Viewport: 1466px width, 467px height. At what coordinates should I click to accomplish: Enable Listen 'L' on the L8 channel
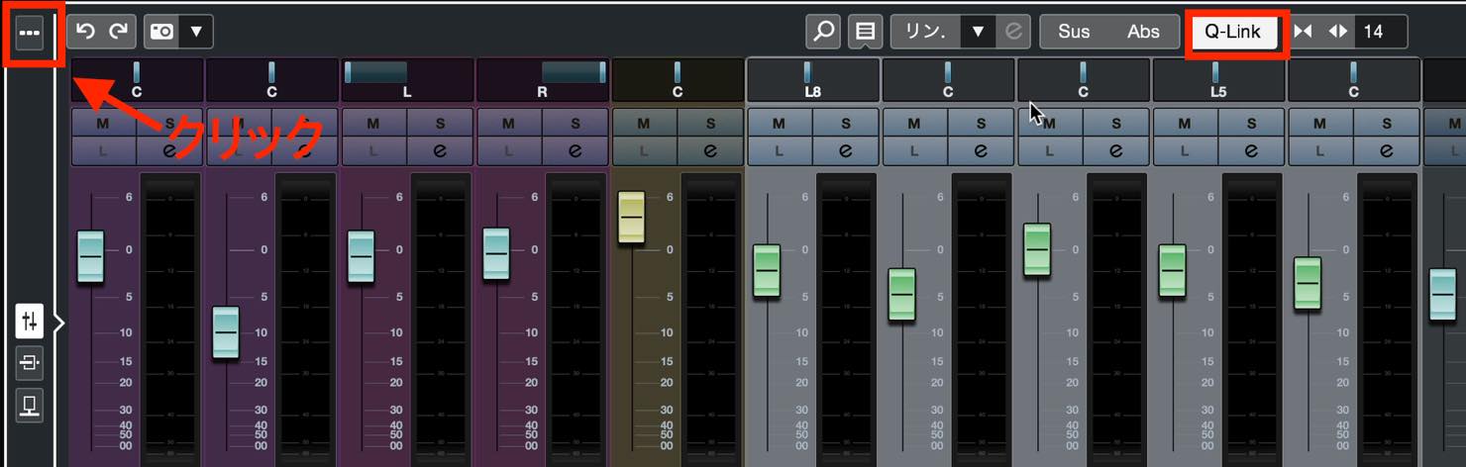(779, 151)
